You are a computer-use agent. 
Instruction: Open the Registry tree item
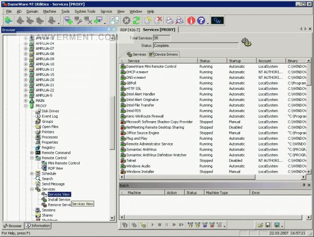48,147
